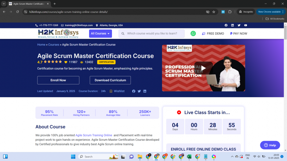Expand All Courses dropdown
287x161 pixels.
(x=100, y=33)
